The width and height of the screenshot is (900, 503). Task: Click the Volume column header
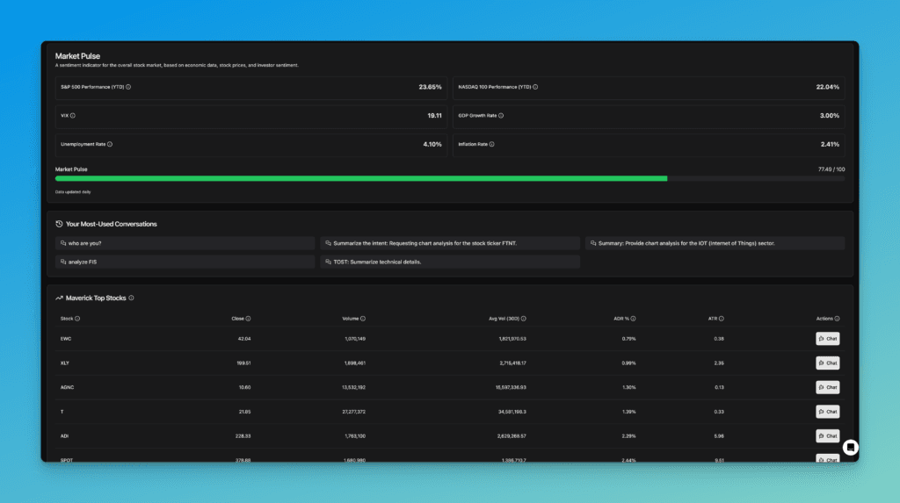click(350, 319)
